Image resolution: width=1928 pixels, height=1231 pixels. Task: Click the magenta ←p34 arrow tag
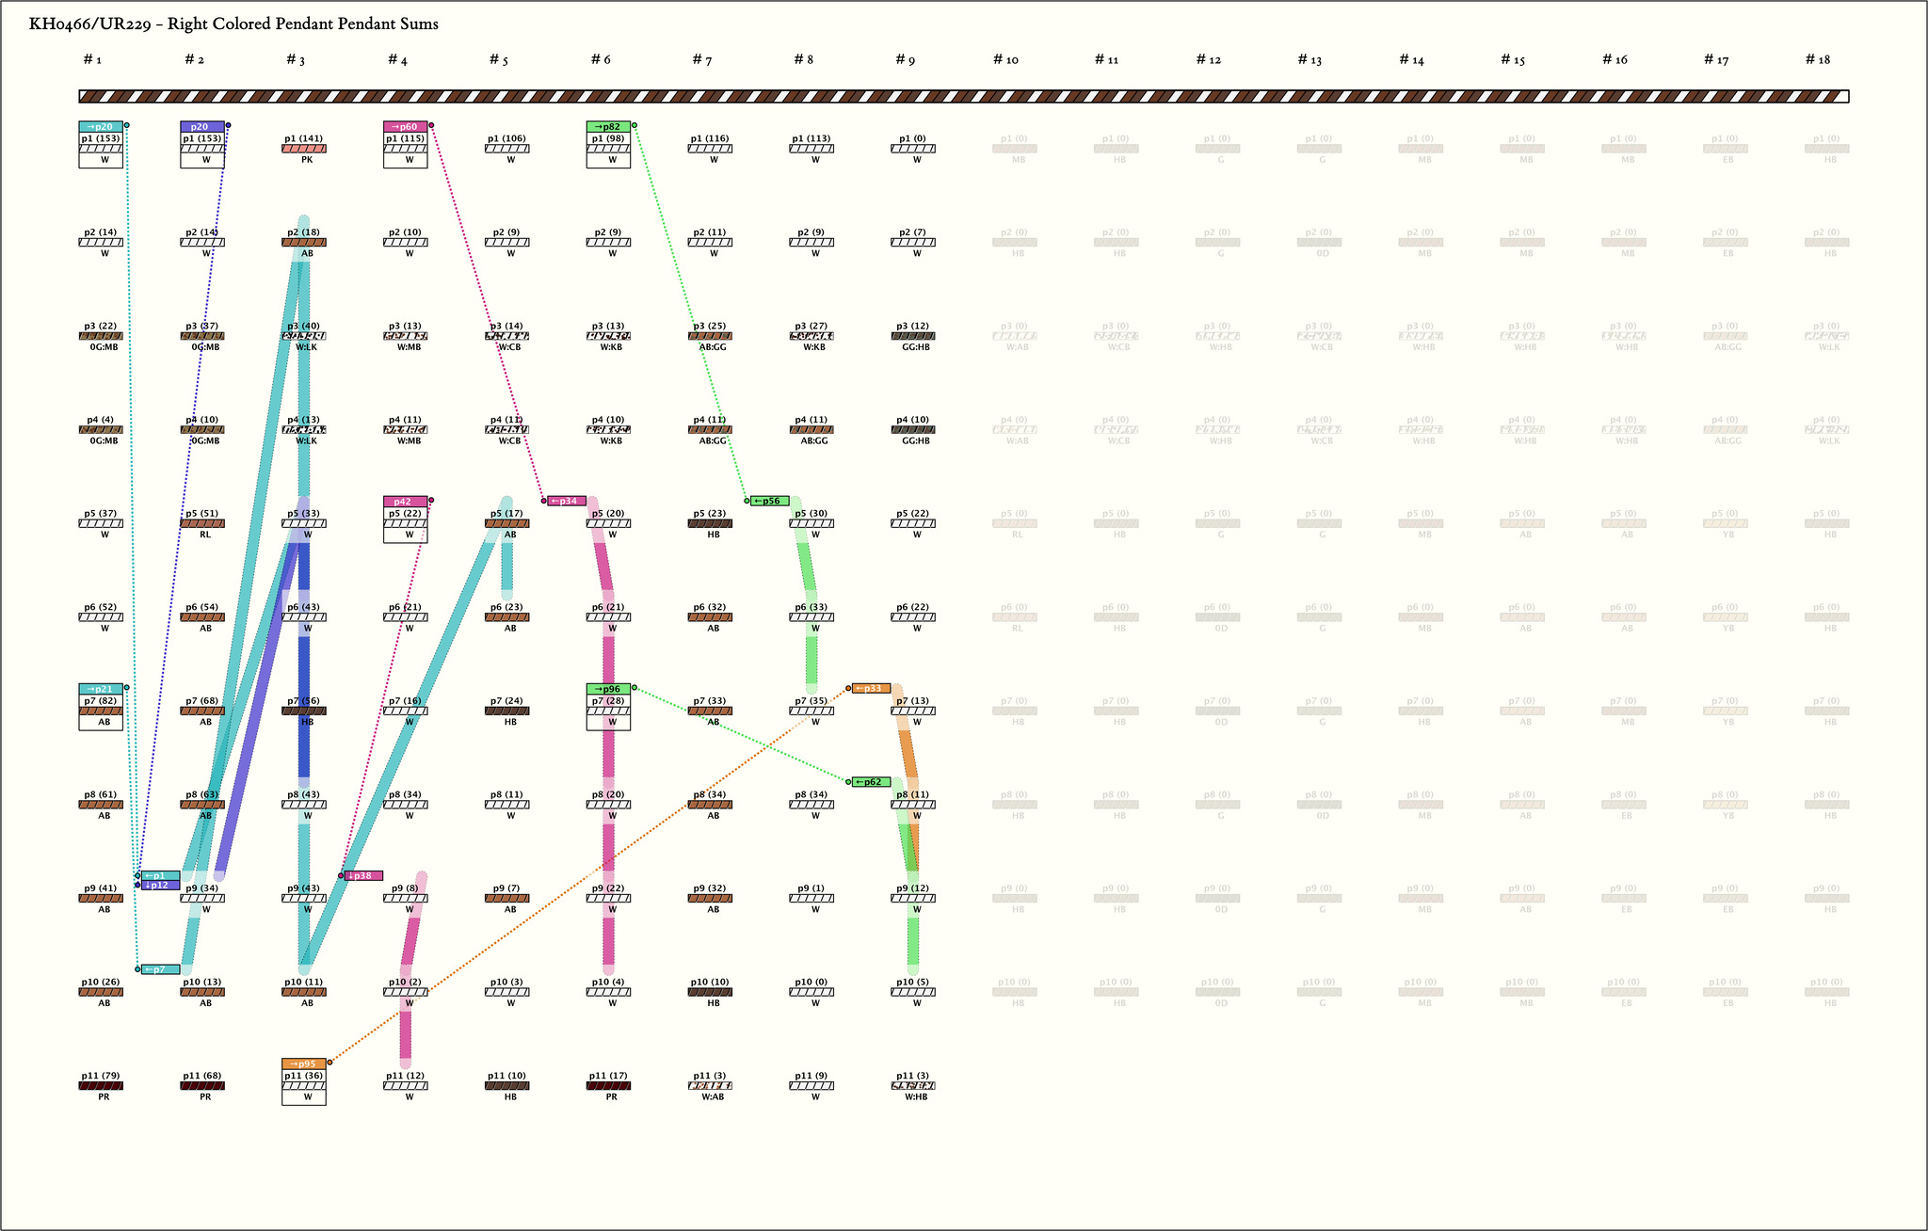(x=567, y=501)
